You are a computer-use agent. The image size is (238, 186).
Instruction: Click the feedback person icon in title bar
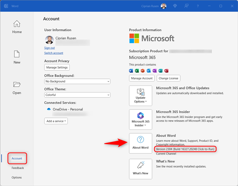[186, 6]
